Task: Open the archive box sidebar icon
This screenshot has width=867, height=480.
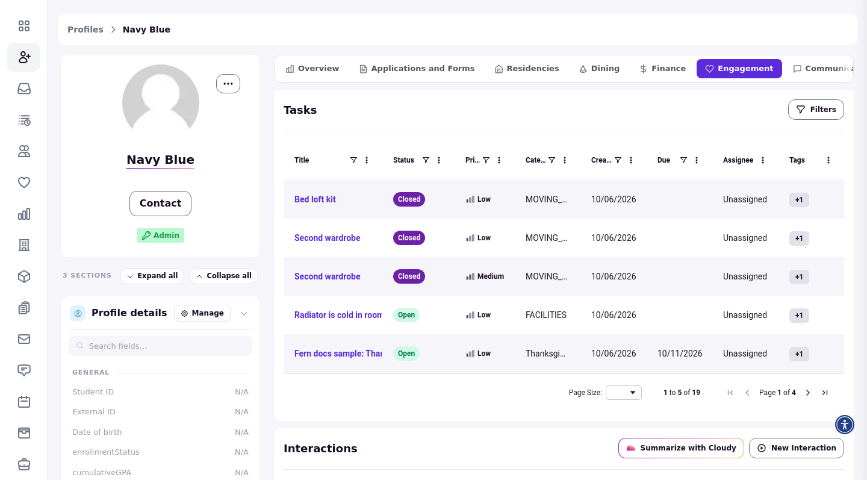Action: click(x=24, y=433)
